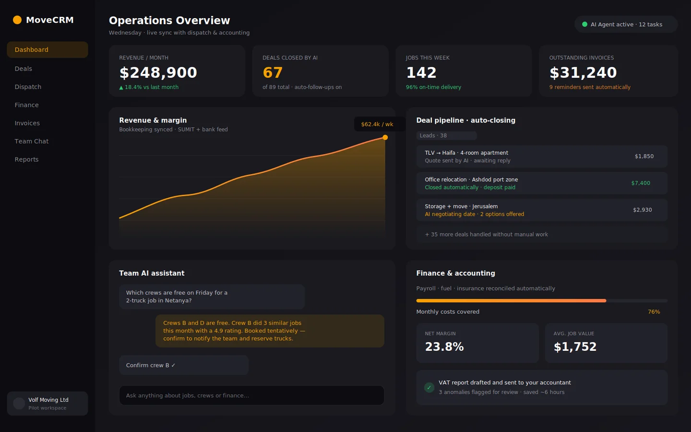Click the '96% on-time delivery' text
Viewport: 691px width, 432px height.
tap(433, 87)
